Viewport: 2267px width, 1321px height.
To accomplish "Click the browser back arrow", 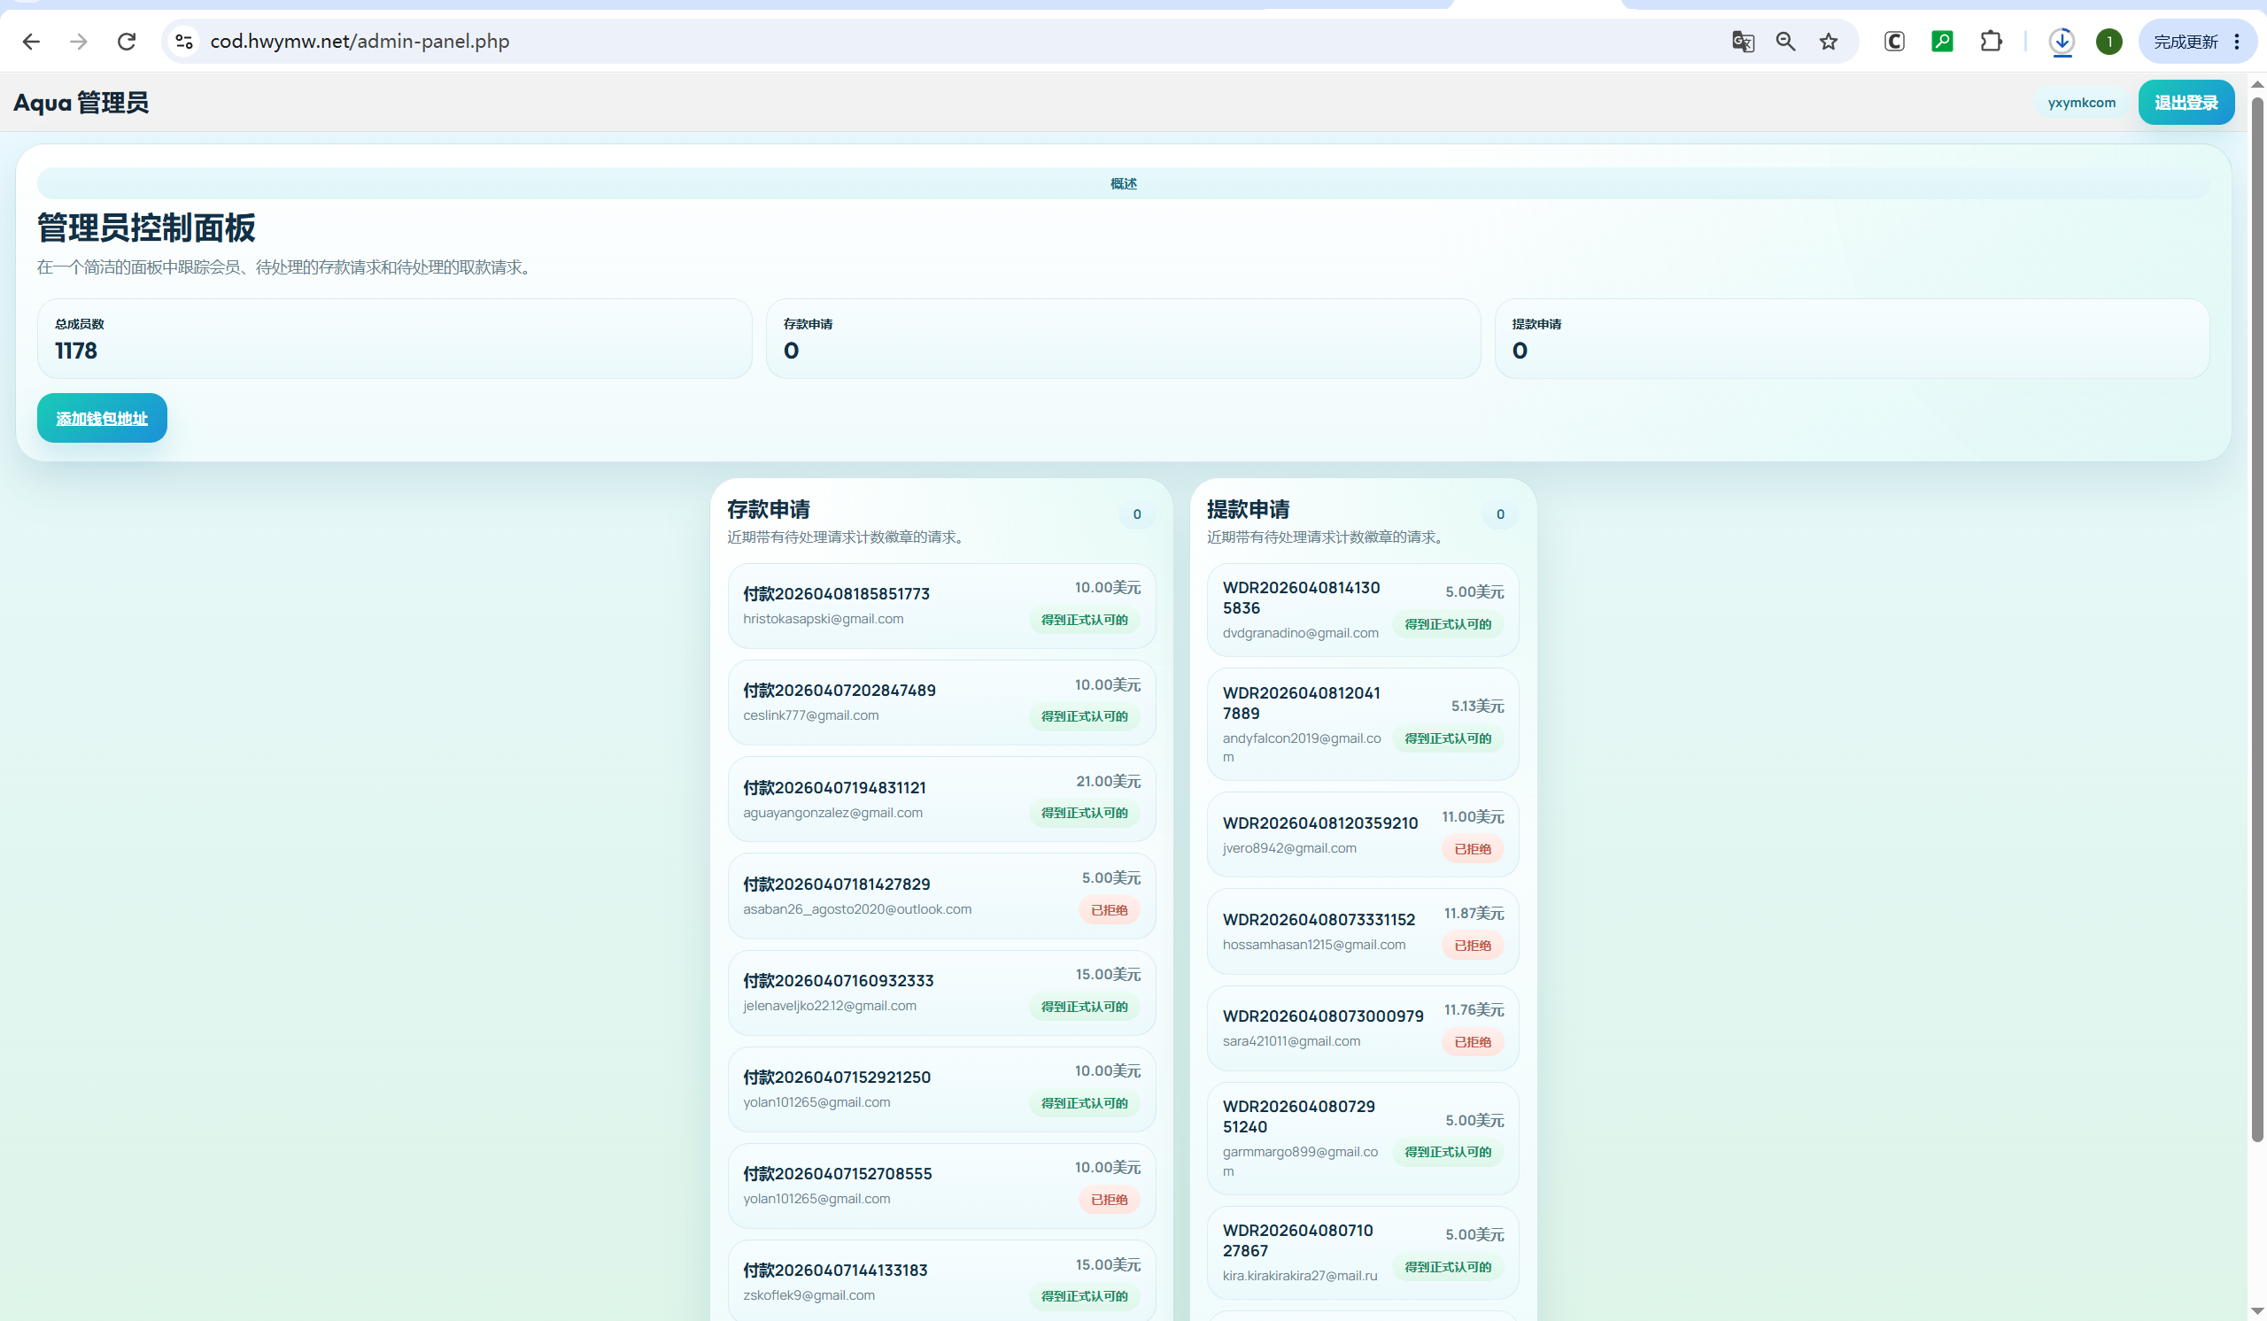I will (32, 42).
